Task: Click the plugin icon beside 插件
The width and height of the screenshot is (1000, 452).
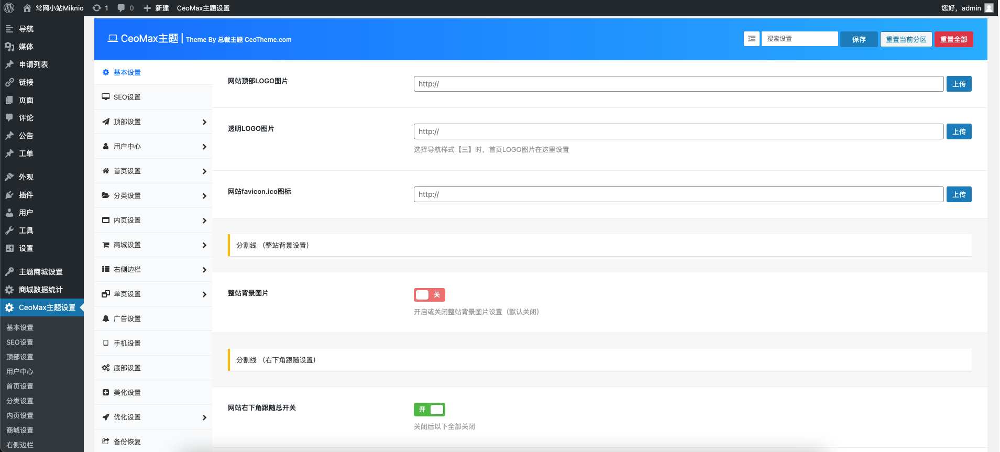Action: (9, 195)
